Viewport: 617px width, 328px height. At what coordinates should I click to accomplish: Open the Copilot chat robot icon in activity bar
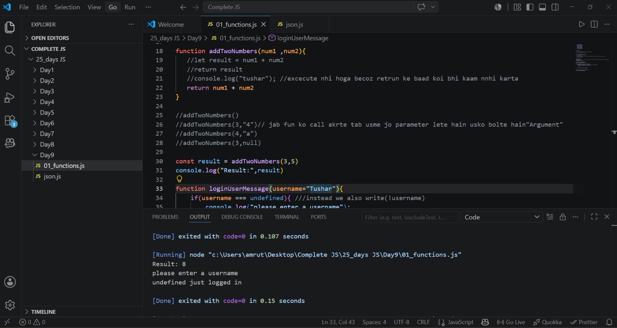point(10,143)
